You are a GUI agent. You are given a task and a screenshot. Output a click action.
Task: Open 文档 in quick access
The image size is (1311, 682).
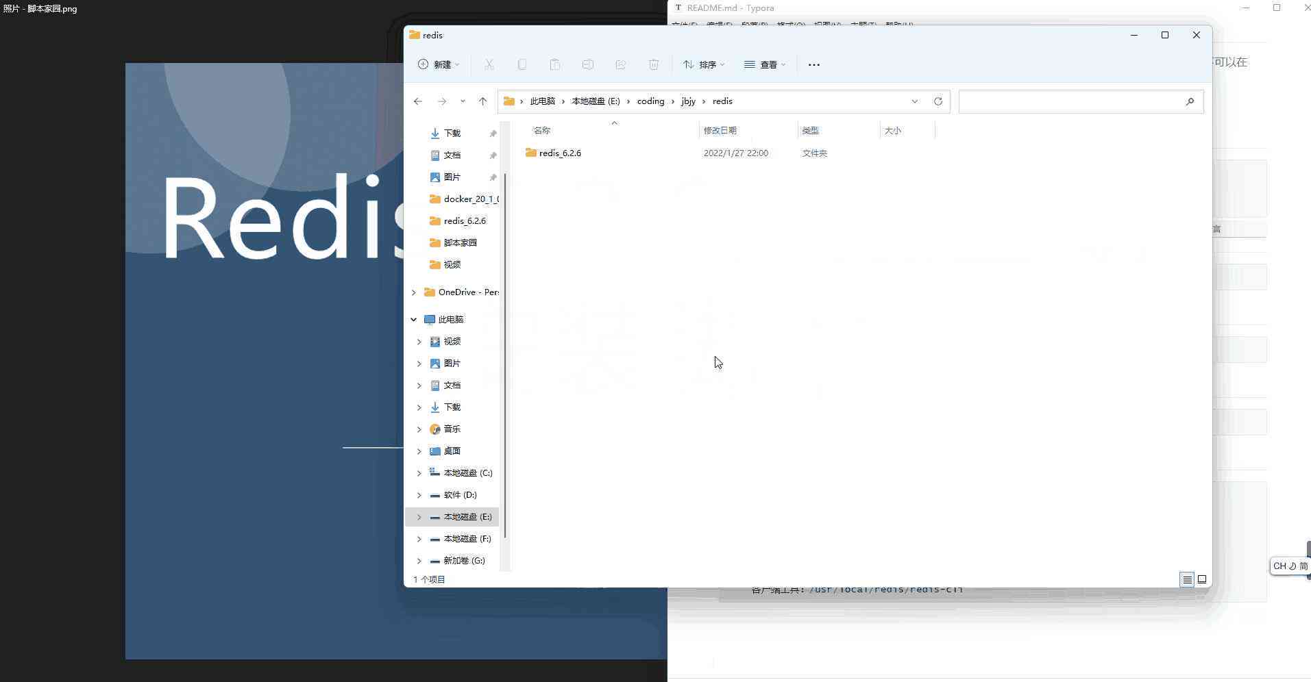(452, 155)
